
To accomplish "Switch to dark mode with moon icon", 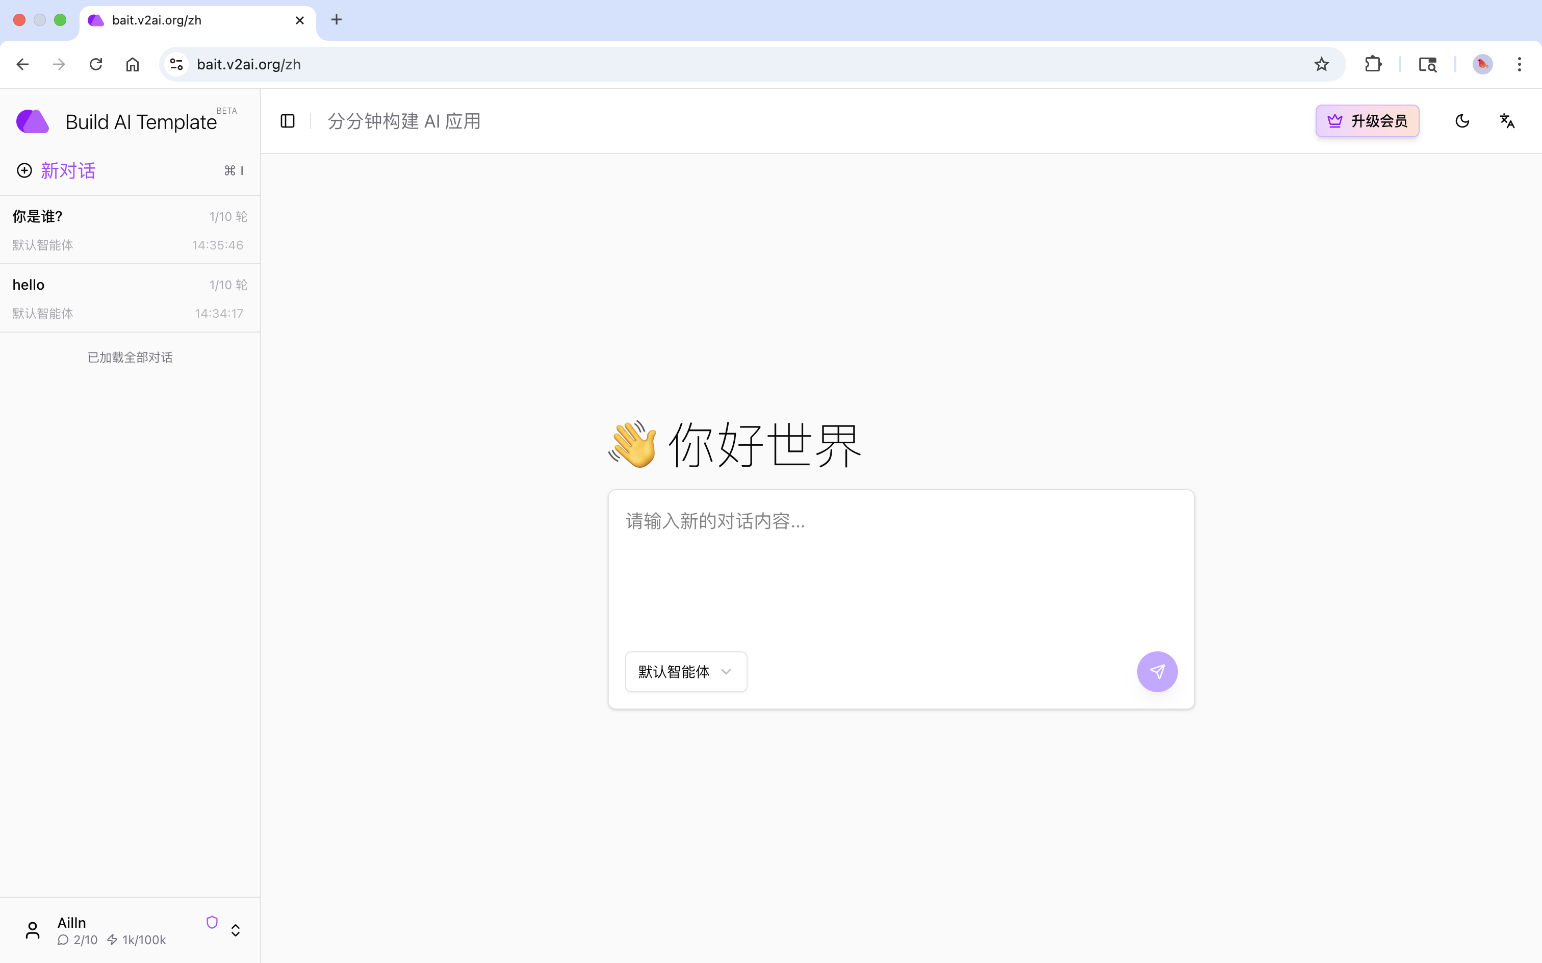I will [1462, 121].
